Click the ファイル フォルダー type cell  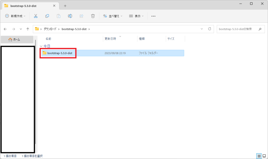pos(148,53)
